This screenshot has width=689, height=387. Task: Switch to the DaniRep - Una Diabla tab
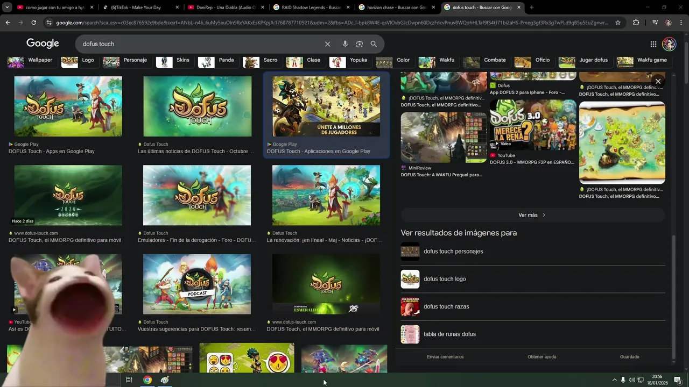pos(225,8)
